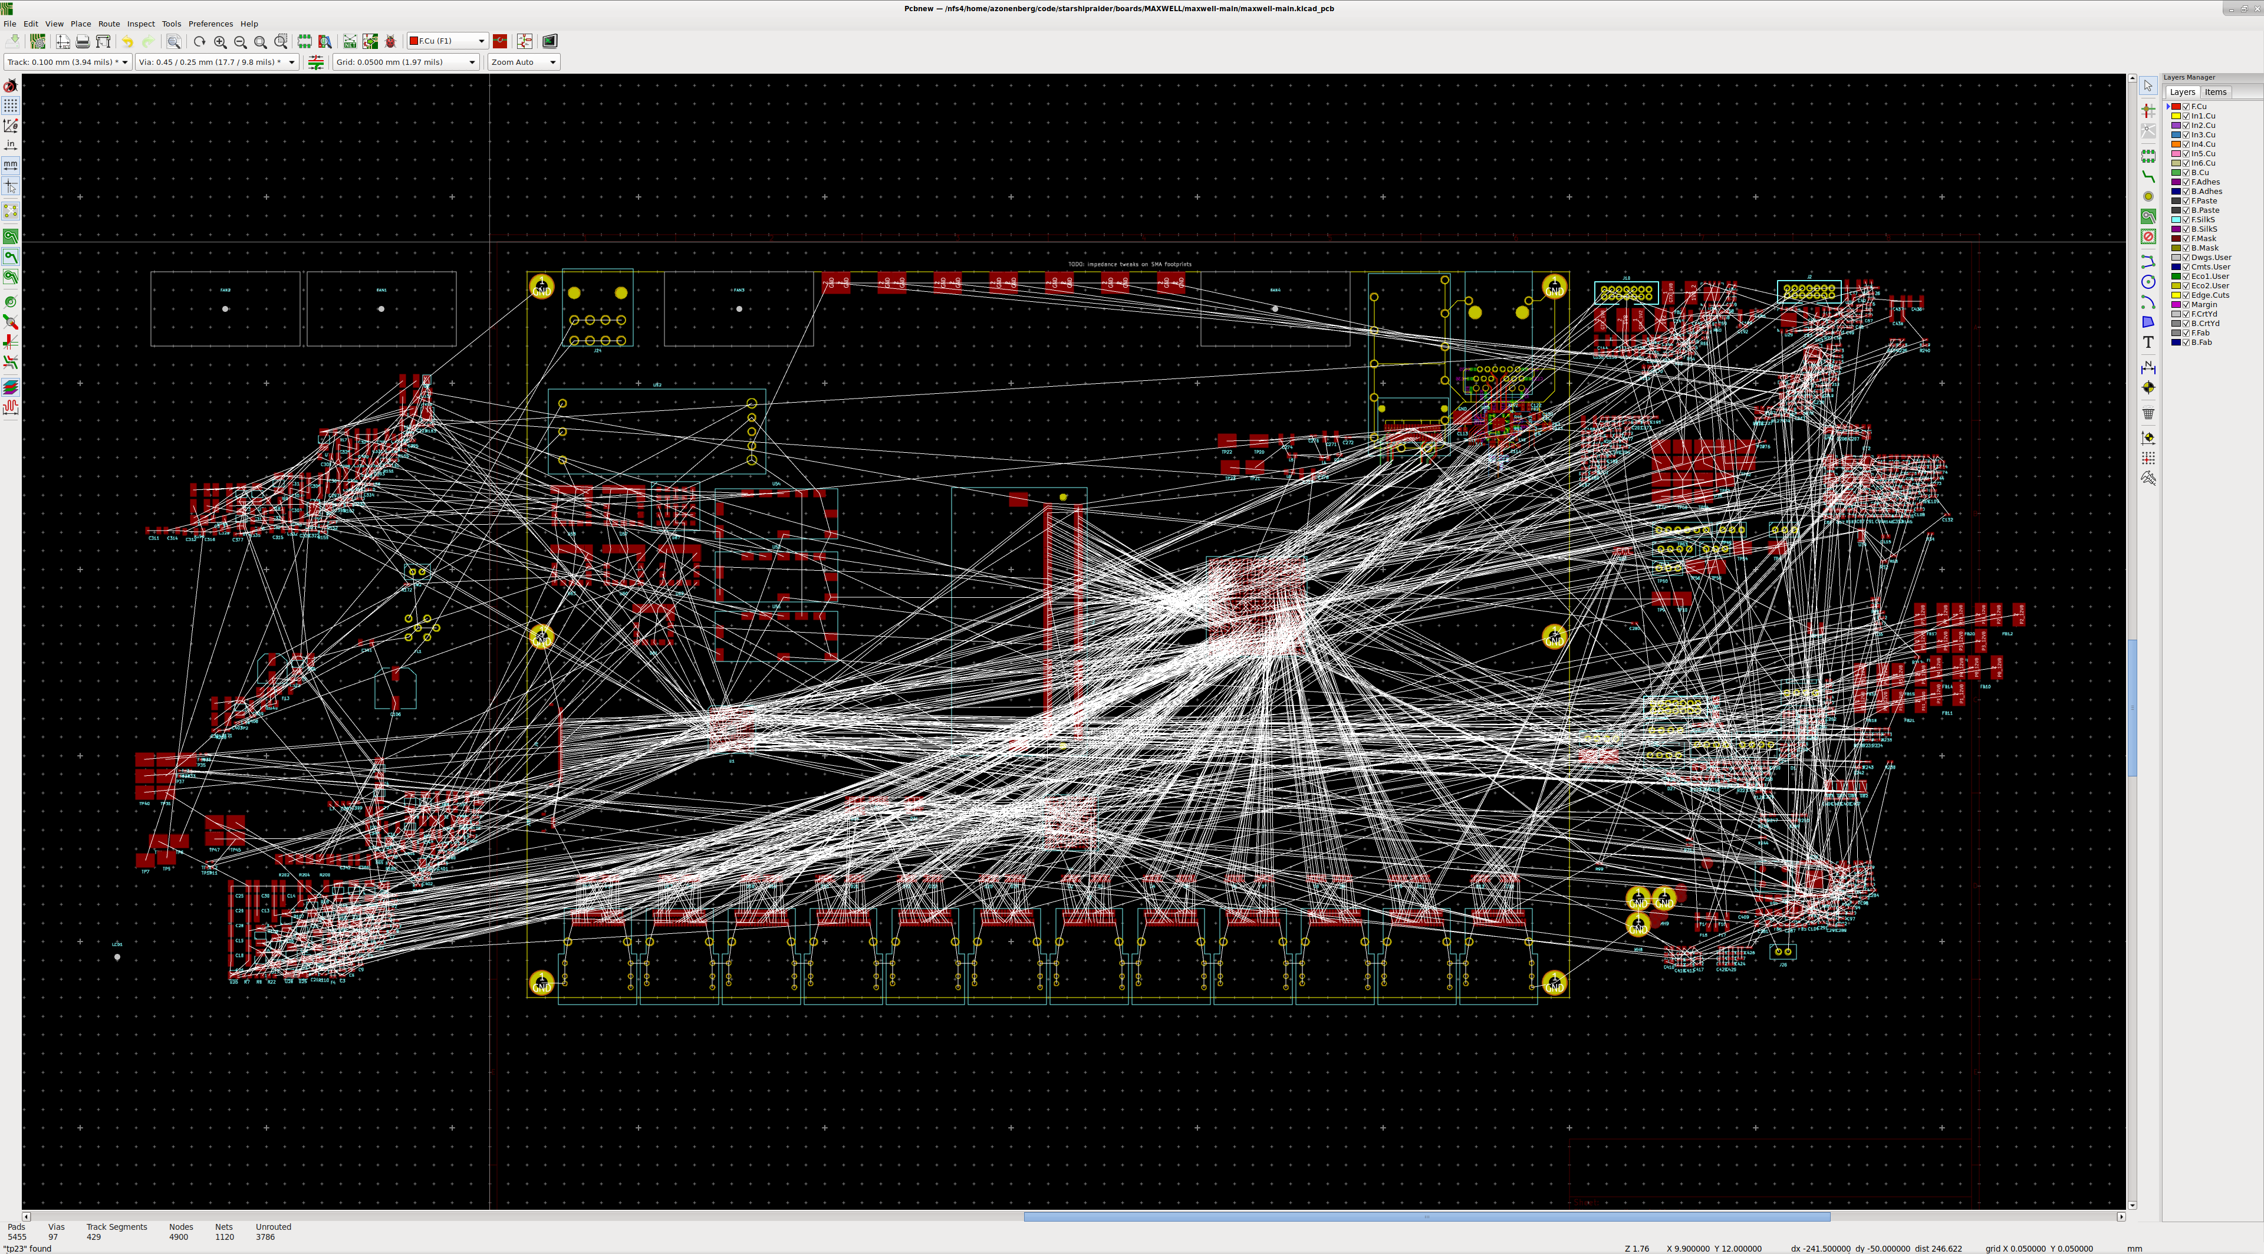Disable DRC on left toolbar
The image size is (2264, 1254).
click(x=11, y=85)
